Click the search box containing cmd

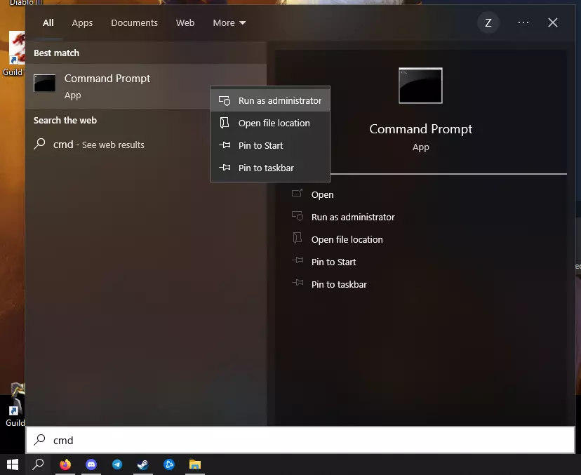(300, 440)
